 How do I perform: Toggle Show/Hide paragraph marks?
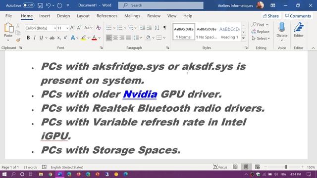(165, 28)
